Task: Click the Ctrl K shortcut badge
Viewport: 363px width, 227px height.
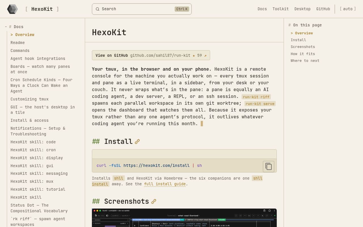Action: [x=182, y=9]
